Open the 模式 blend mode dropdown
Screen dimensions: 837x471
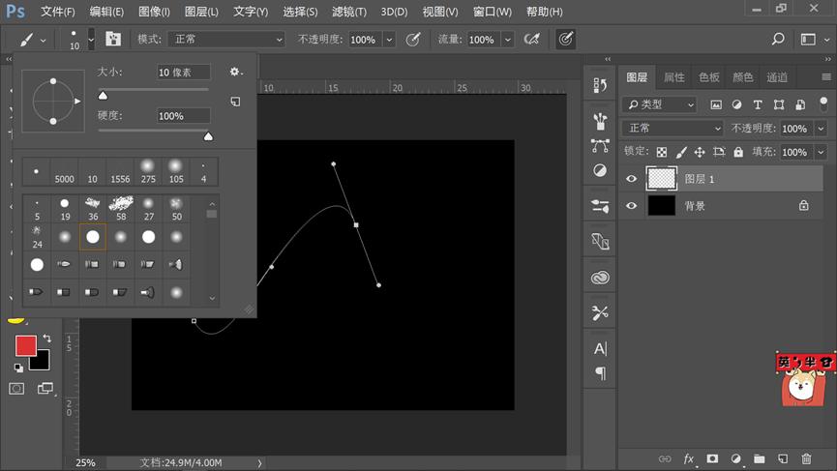(226, 40)
